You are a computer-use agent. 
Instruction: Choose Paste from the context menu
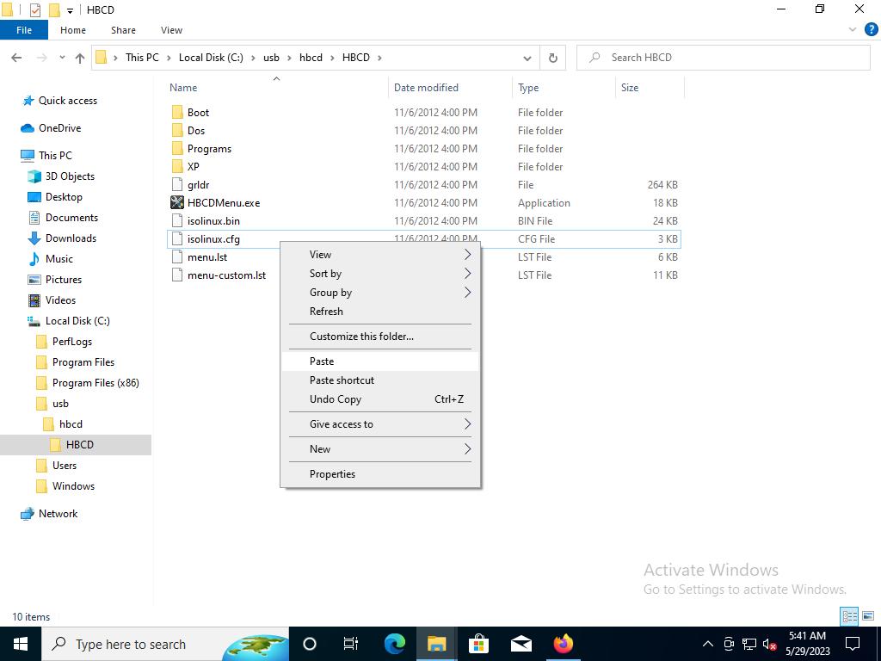coord(322,361)
